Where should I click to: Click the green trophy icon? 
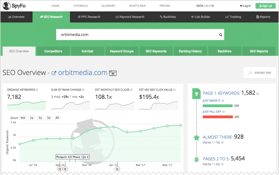coord(196,94)
